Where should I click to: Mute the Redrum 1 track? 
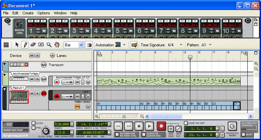tap(32, 94)
